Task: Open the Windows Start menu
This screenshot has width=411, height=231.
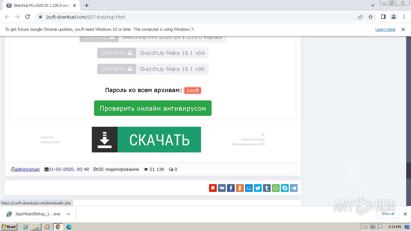Action: tap(9, 227)
